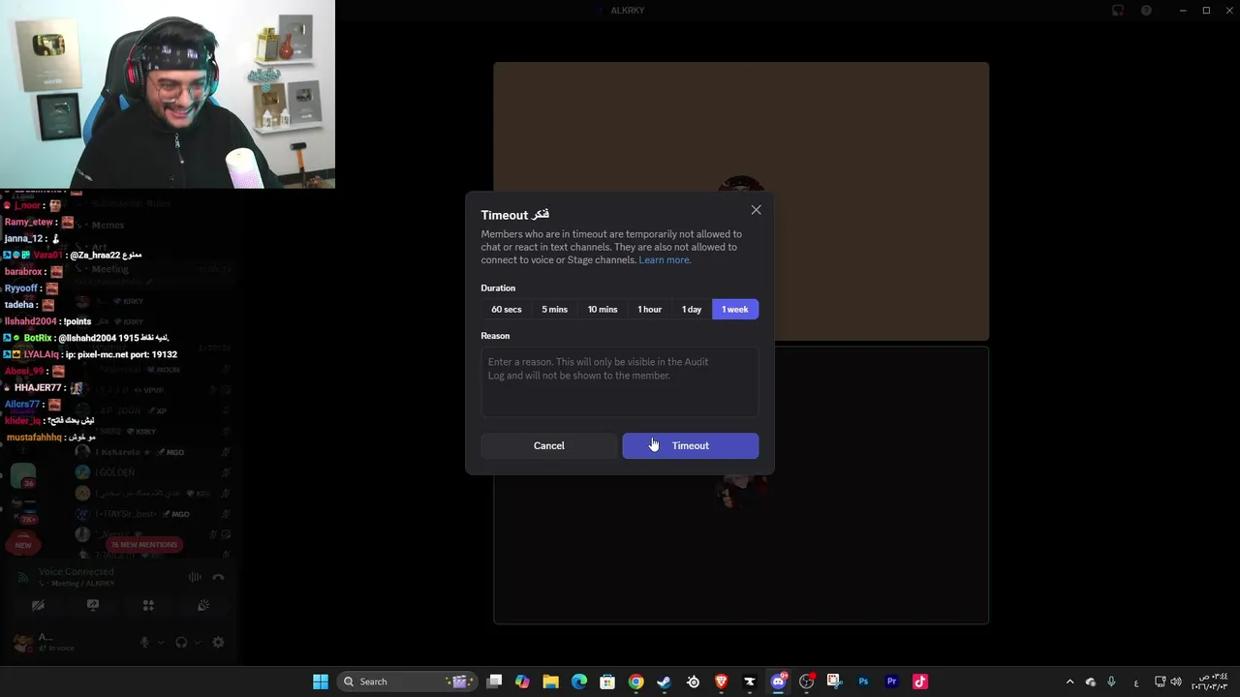Select the 5 mins duration
The height and width of the screenshot is (697, 1240).
pos(555,310)
